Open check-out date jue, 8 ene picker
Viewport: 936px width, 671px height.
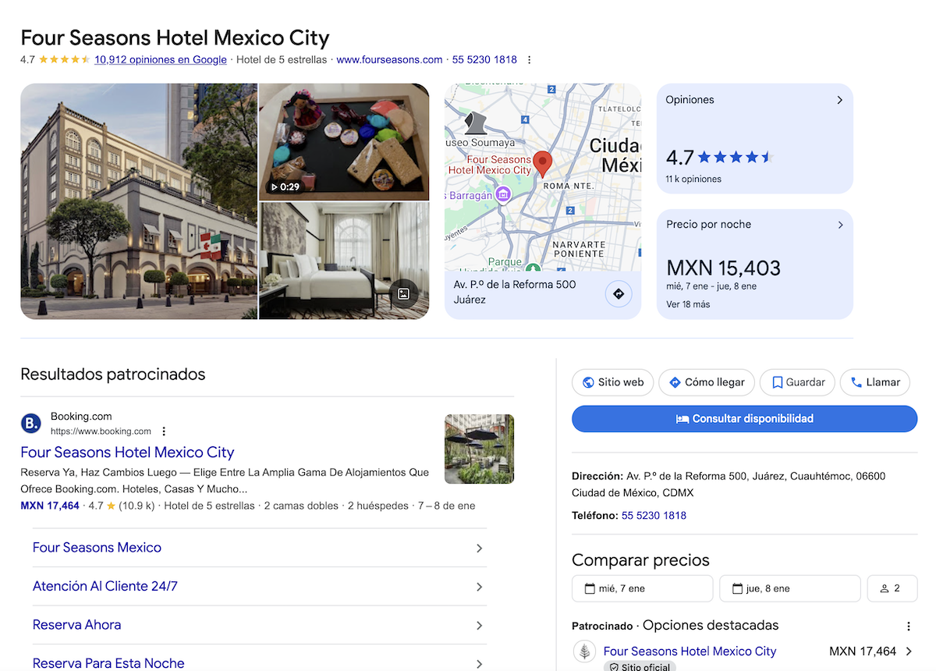(789, 588)
